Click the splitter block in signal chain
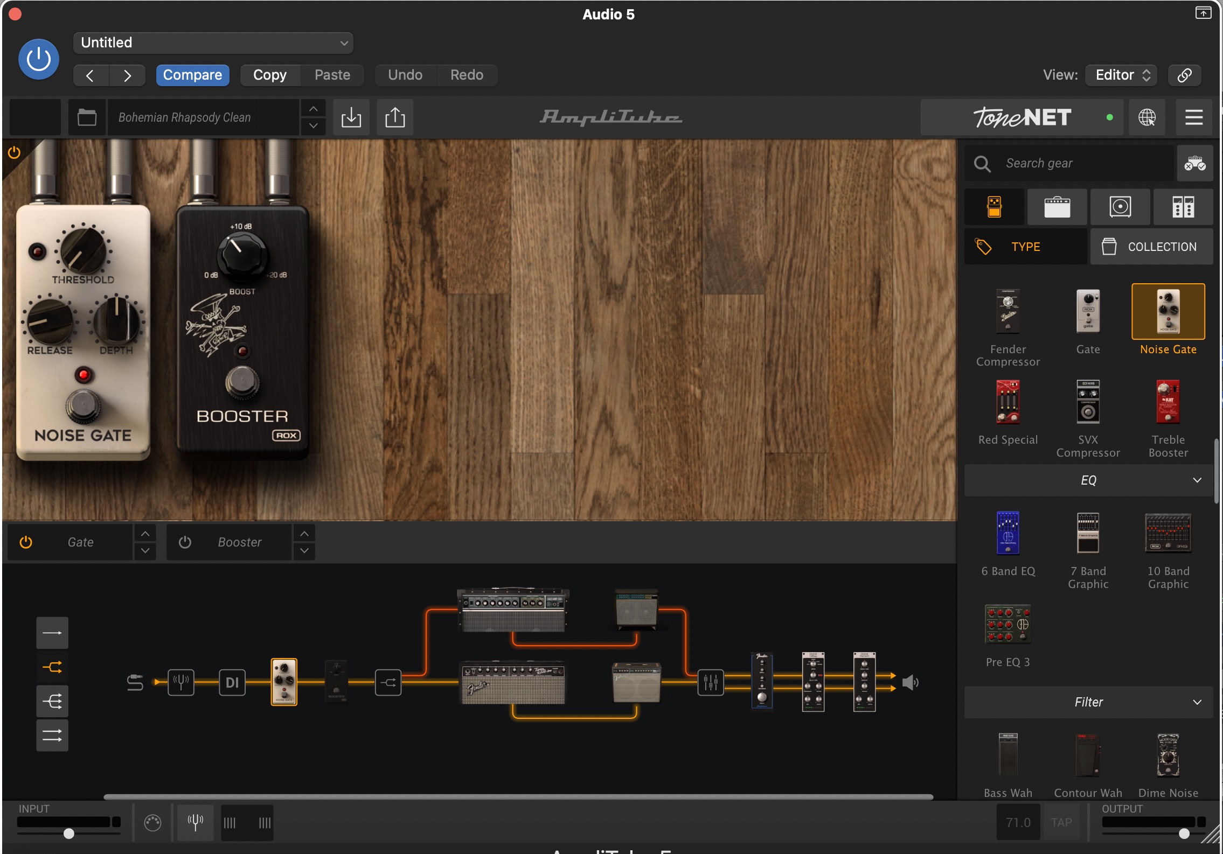Viewport: 1223px width, 854px height. click(388, 682)
